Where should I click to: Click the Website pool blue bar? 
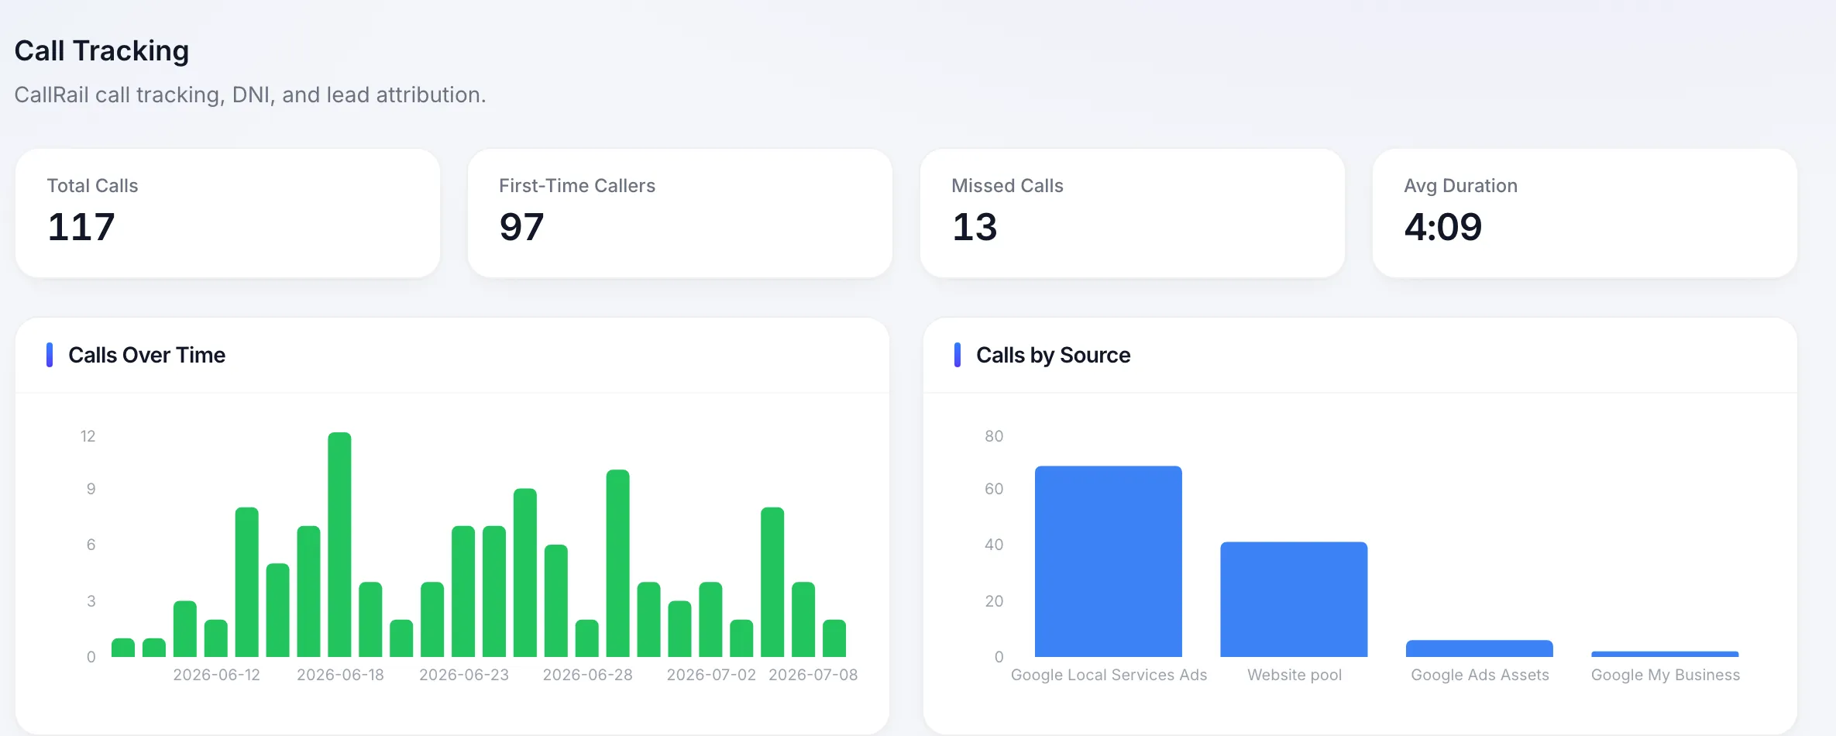(x=1294, y=600)
